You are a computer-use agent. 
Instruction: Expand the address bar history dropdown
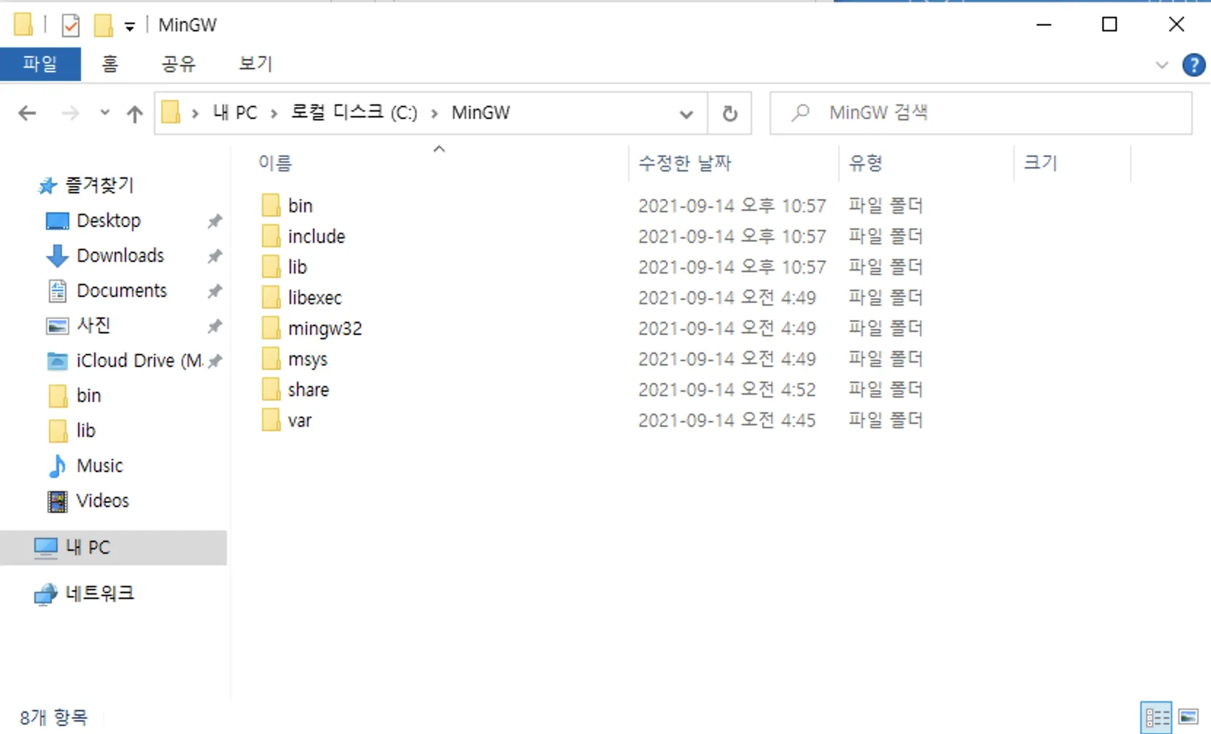[686, 114]
